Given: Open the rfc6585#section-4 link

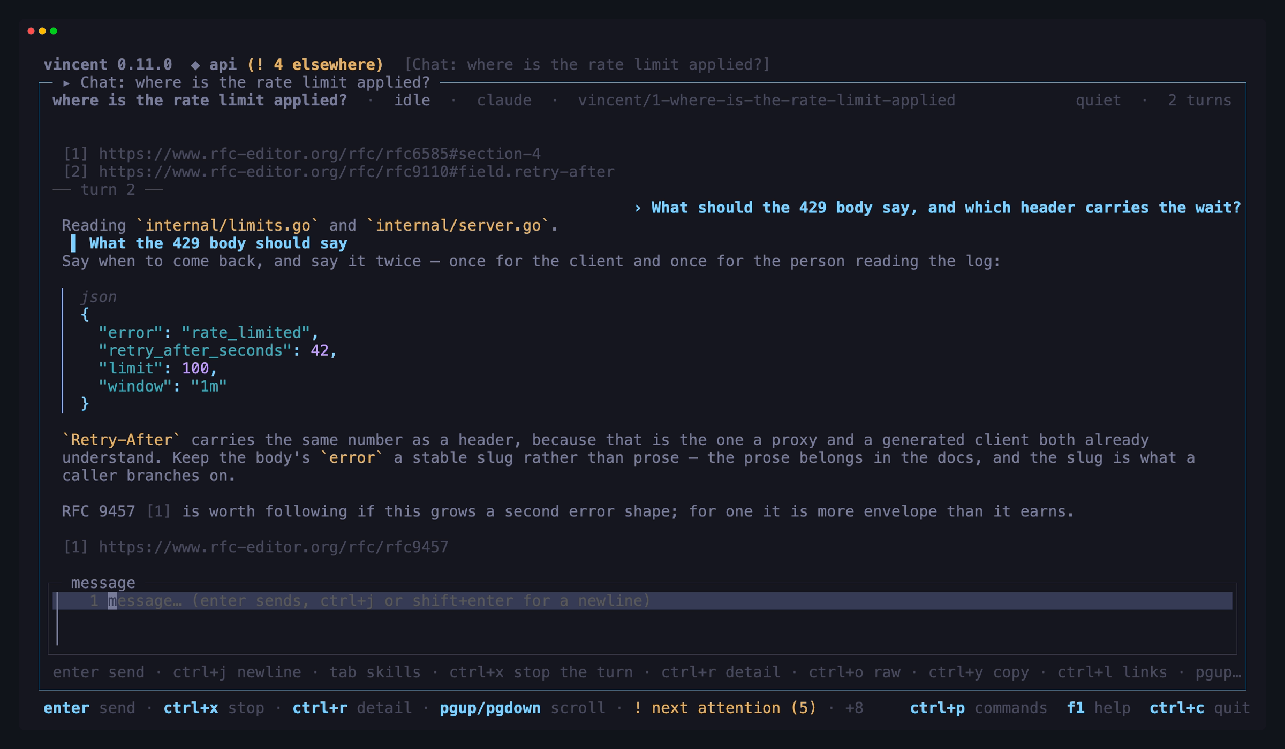Looking at the screenshot, I should point(320,154).
